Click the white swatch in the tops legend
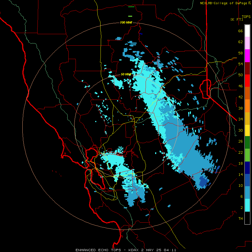Viewport: 252px width, 252px height. point(247,31)
